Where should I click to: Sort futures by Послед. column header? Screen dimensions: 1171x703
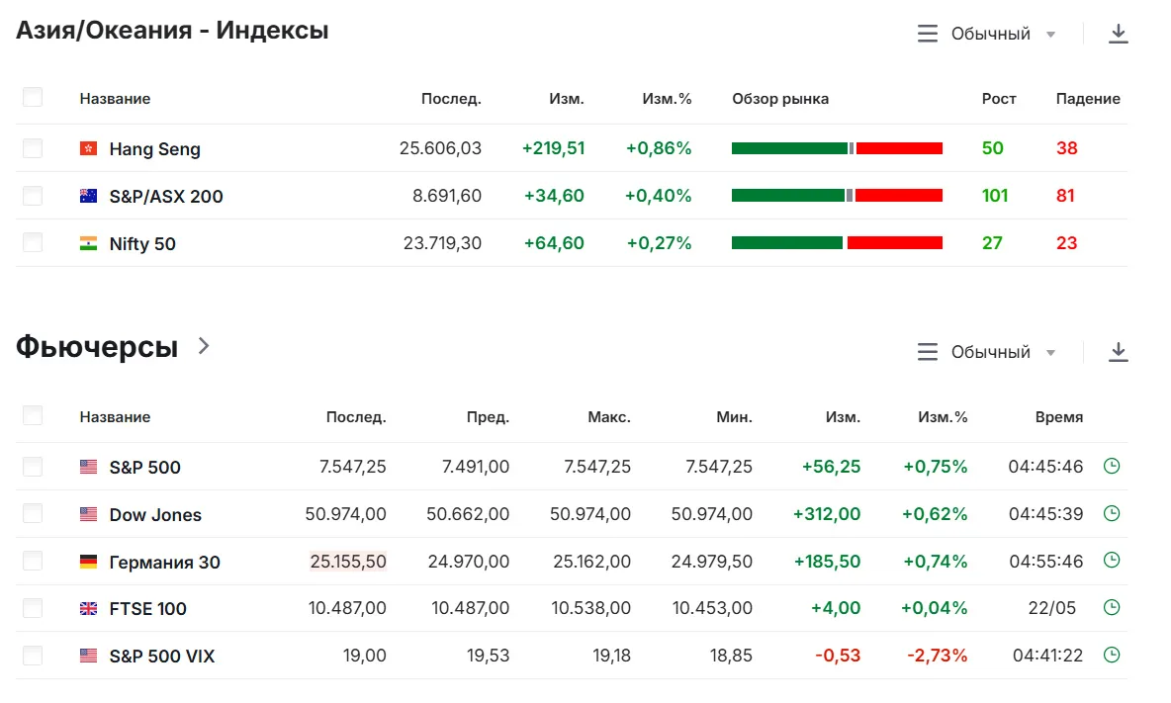[356, 417]
